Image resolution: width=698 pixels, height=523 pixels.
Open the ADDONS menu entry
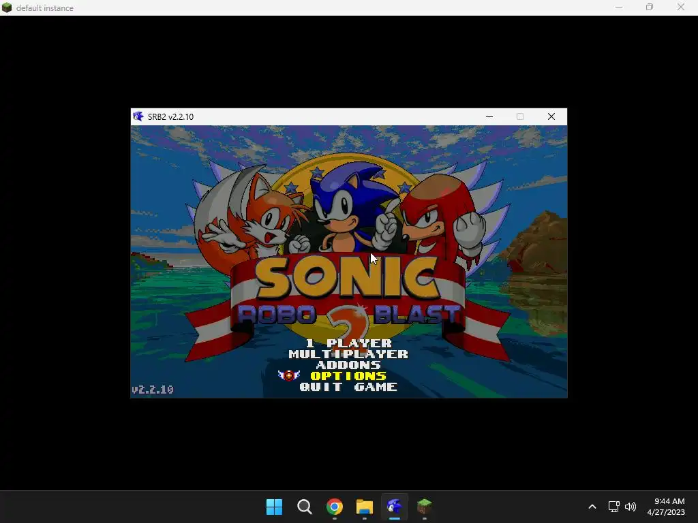point(348,365)
